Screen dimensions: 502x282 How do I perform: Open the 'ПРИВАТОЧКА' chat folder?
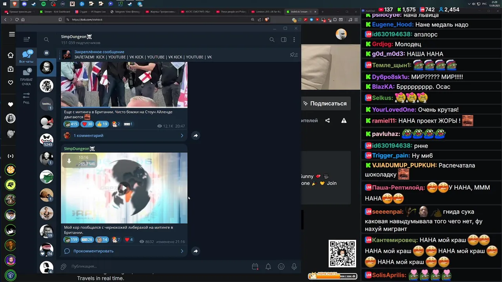pos(26,77)
